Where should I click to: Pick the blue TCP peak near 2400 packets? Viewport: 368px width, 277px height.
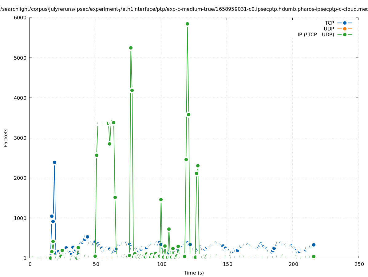coord(54,162)
